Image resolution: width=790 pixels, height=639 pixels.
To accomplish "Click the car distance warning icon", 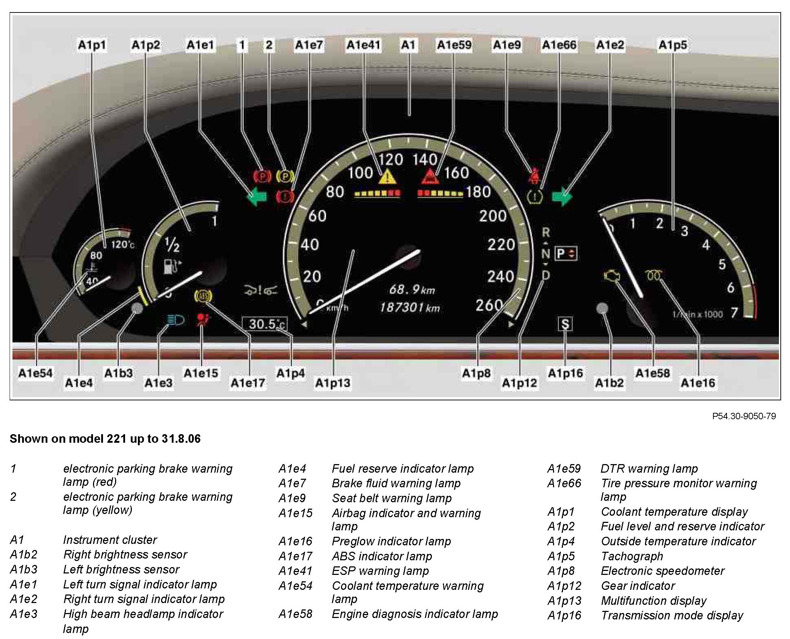I will pyautogui.click(x=261, y=290).
